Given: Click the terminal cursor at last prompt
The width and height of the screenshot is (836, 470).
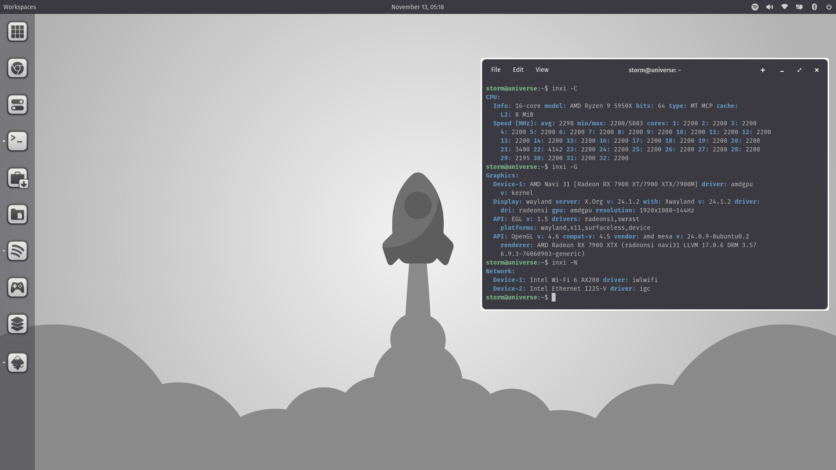Looking at the screenshot, I should pyautogui.click(x=554, y=297).
